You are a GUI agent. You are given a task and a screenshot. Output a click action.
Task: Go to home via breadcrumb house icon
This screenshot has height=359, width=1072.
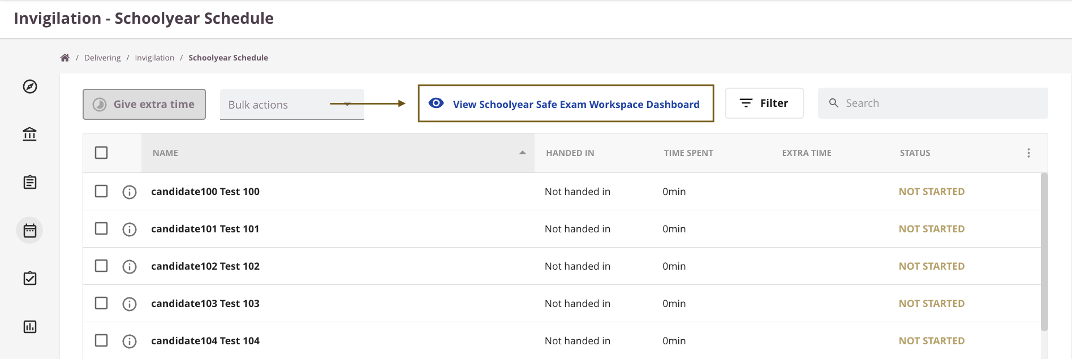click(65, 58)
